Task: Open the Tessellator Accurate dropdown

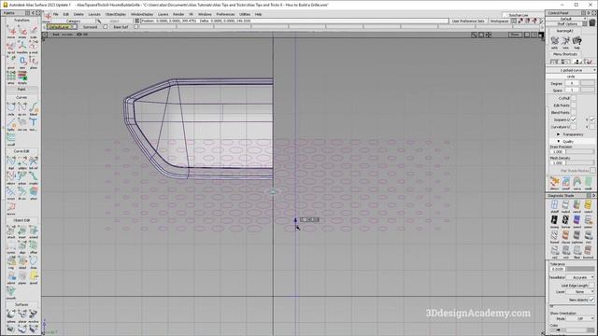Action: tap(580, 277)
